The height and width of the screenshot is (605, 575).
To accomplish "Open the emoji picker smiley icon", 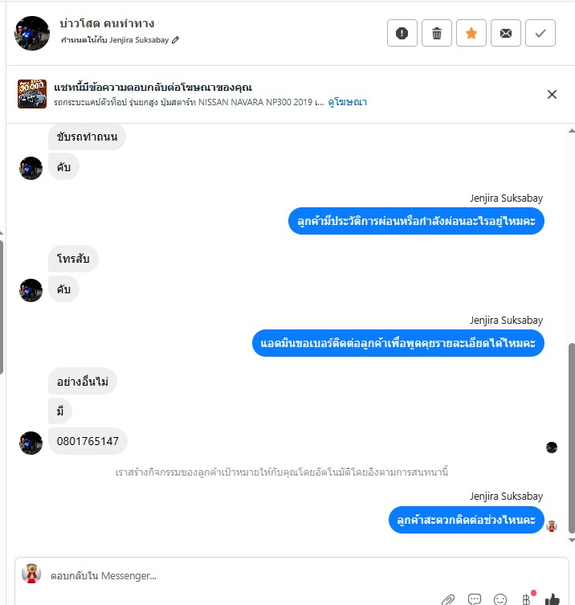I will pyautogui.click(x=500, y=599).
